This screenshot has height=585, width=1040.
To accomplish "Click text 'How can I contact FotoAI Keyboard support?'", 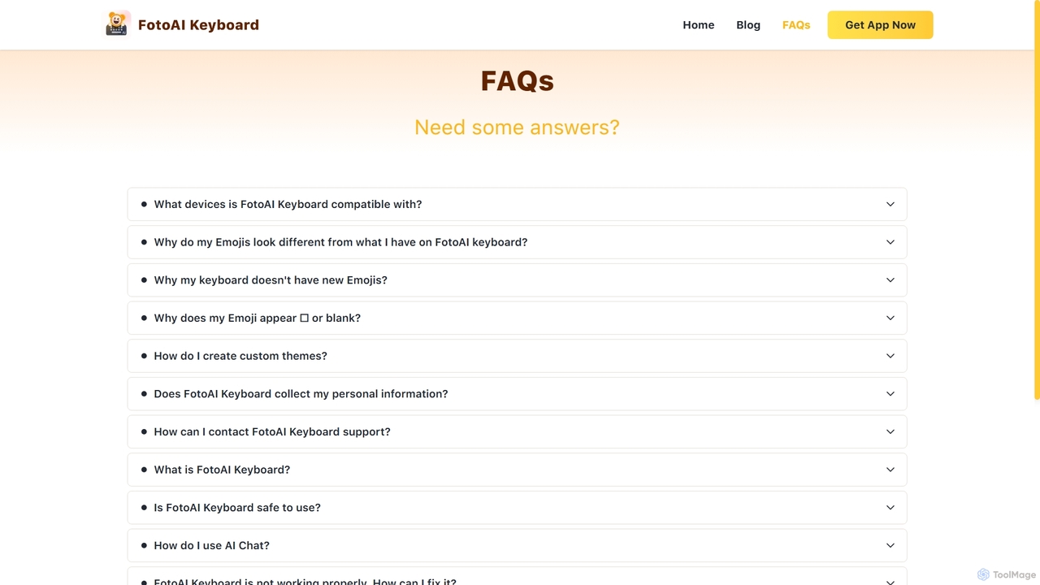I will tap(272, 431).
